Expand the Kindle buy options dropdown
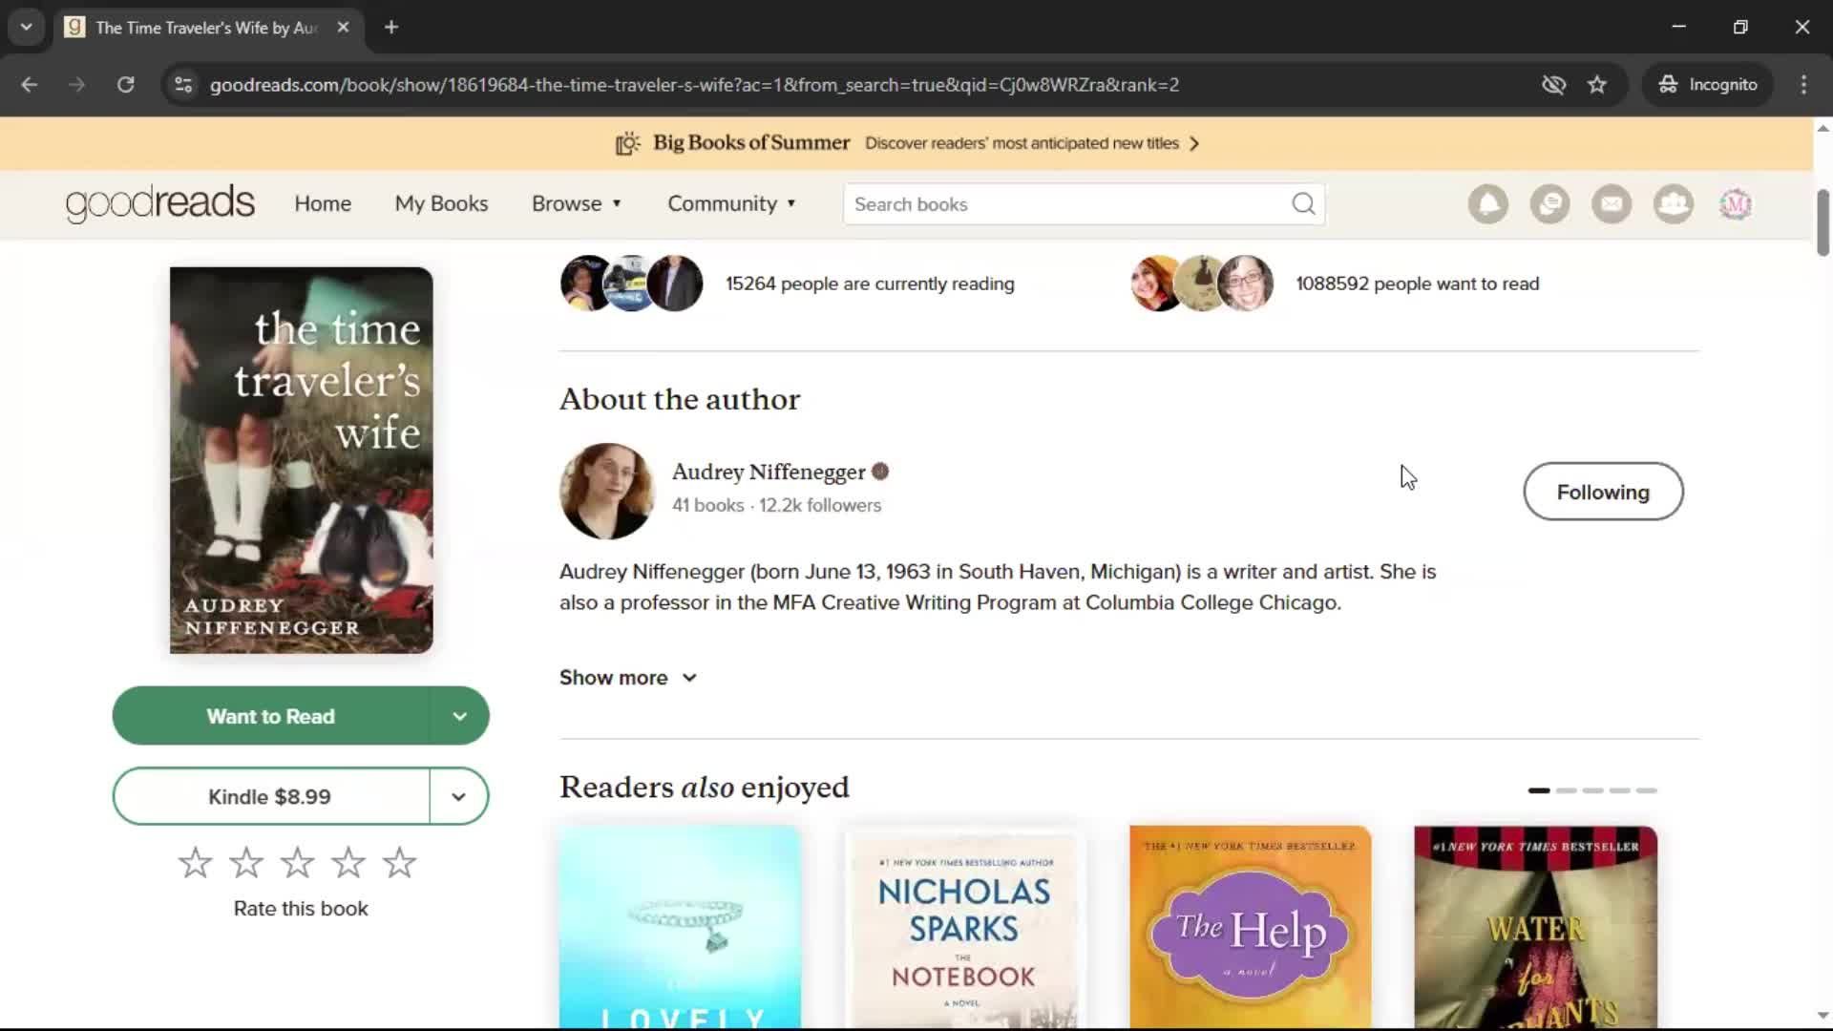Viewport: 1833px width, 1031px height. pos(458,796)
